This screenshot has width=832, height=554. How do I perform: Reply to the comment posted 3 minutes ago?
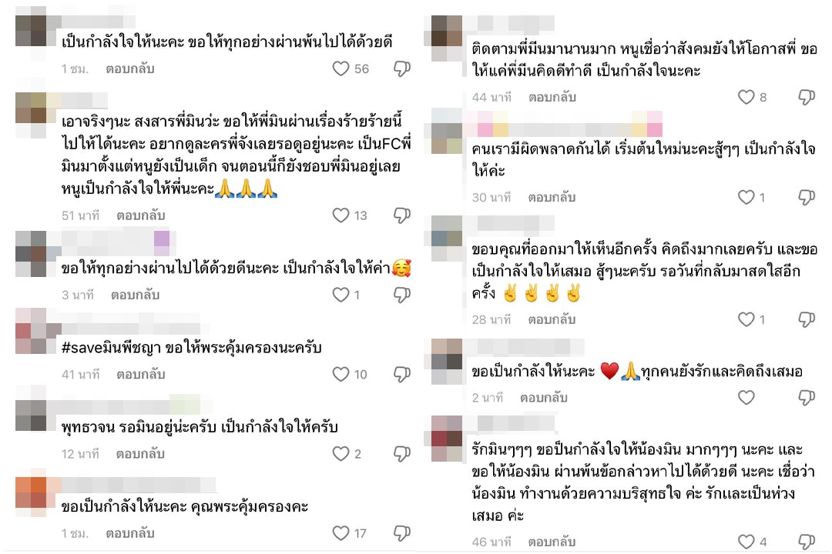(135, 295)
